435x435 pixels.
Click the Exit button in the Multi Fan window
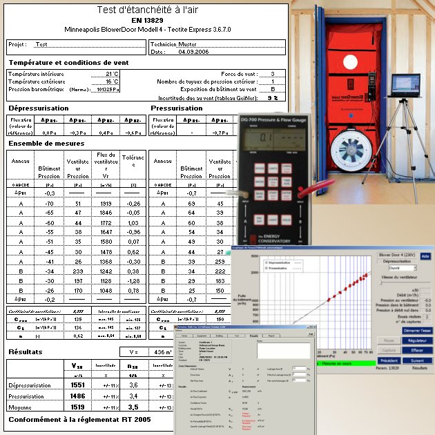311,334
